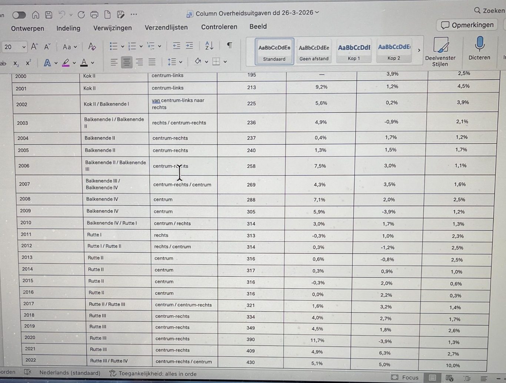Image resolution: width=506 pixels, height=383 pixels.
Task: Click the Save icon in quick access toolbar
Action: [49, 15]
